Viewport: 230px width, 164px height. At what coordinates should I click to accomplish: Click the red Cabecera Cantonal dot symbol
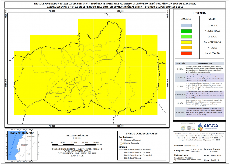coord(122,140)
